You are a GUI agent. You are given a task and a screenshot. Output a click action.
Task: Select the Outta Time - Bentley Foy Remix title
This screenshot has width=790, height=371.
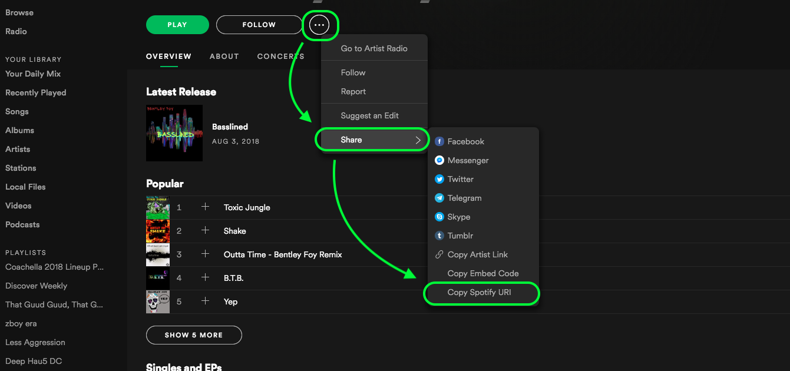pos(283,254)
